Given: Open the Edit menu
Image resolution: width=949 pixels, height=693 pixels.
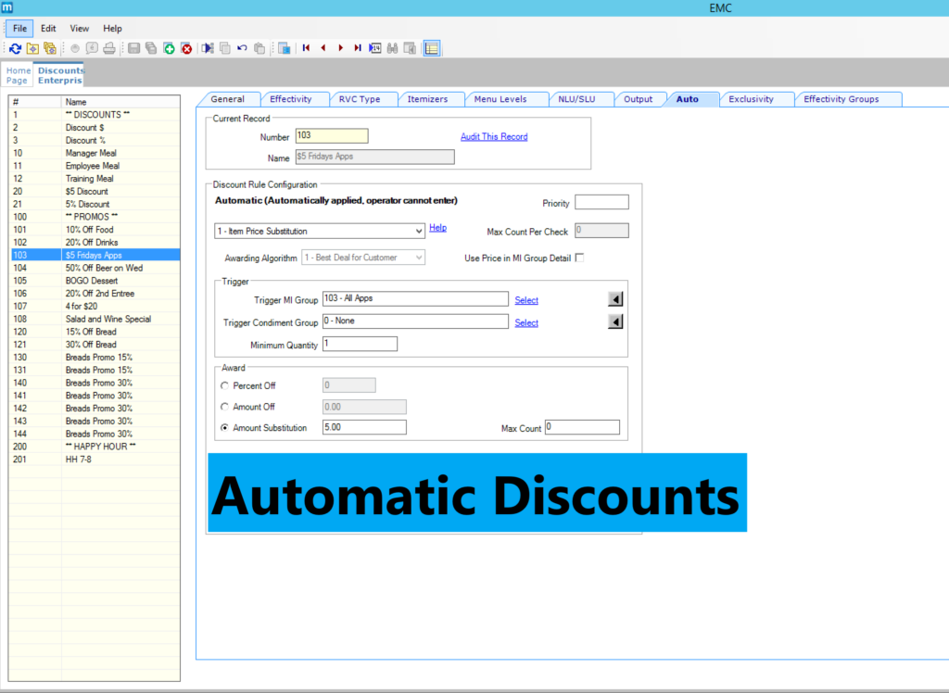Looking at the screenshot, I should tap(48, 29).
